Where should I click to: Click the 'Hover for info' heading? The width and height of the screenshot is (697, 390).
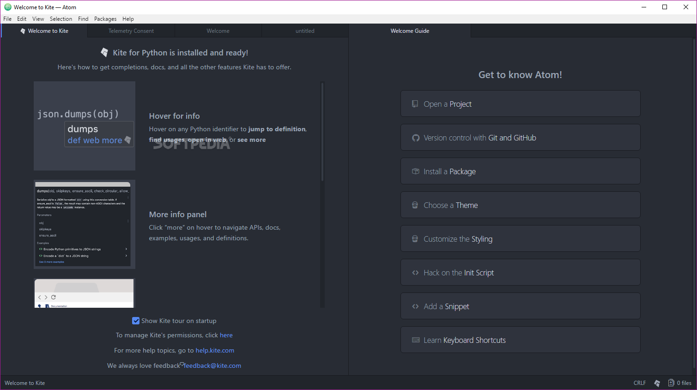(174, 116)
